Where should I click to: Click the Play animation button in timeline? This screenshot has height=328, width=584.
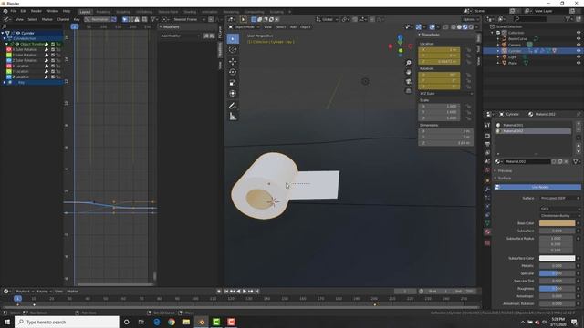pos(245,292)
